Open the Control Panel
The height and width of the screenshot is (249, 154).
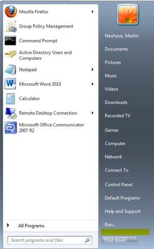coord(118,185)
